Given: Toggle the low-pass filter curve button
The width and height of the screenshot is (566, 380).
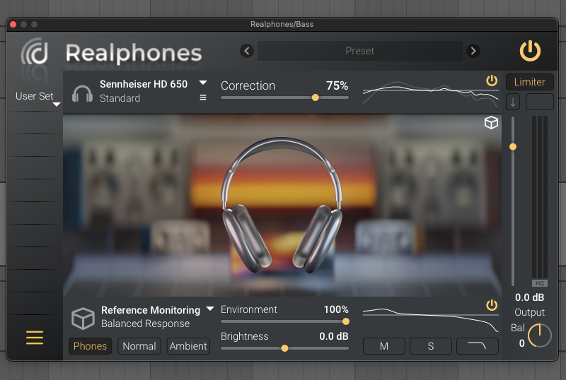Looking at the screenshot, I should point(478,346).
